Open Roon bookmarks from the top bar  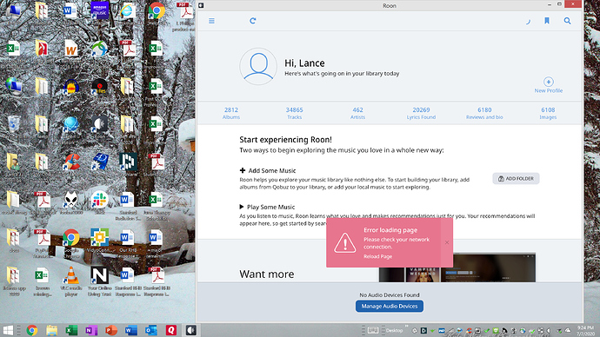tap(547, 21)
